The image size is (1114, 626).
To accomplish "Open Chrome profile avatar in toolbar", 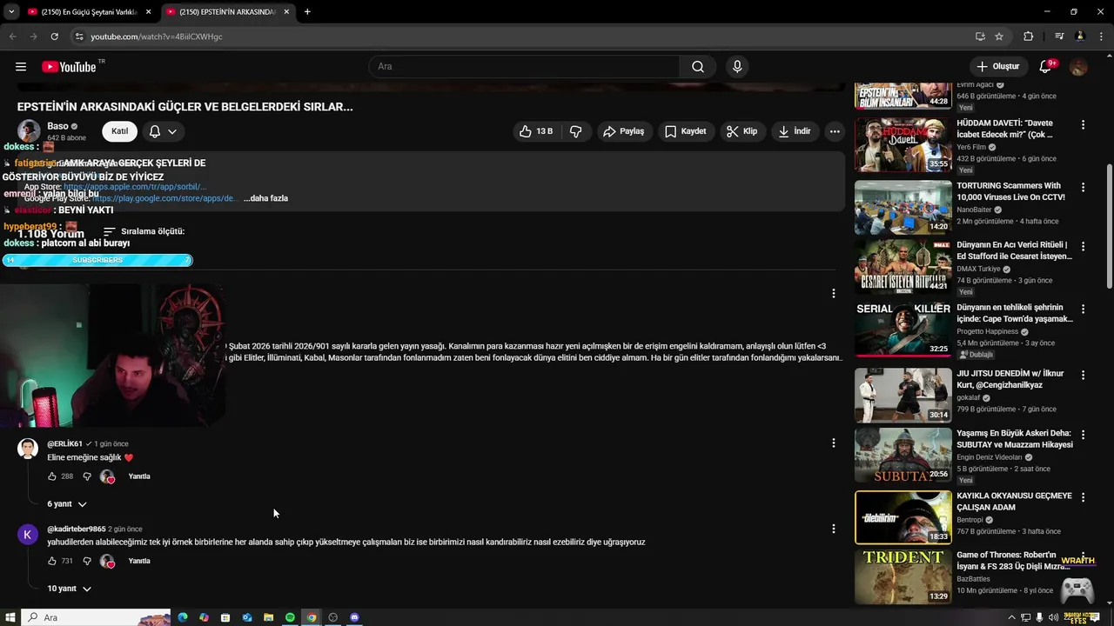I will [x=1080, y=37].
